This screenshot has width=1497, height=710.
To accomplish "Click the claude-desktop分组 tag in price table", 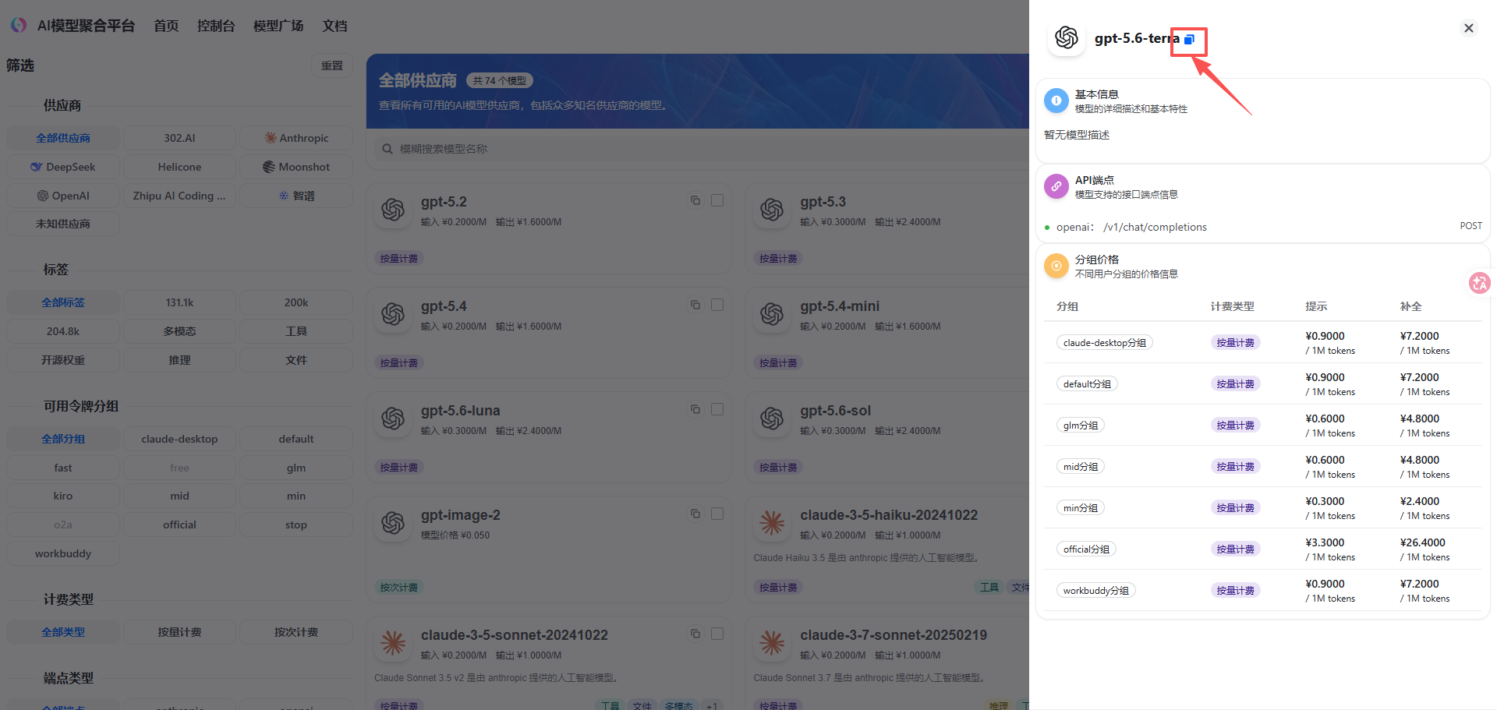I will click(x=1105, y=343).
